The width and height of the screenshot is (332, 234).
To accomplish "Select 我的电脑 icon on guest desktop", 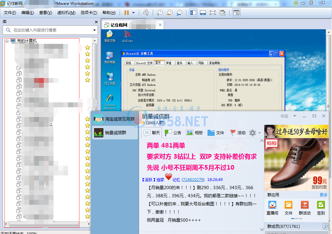I will pos(110,58).
